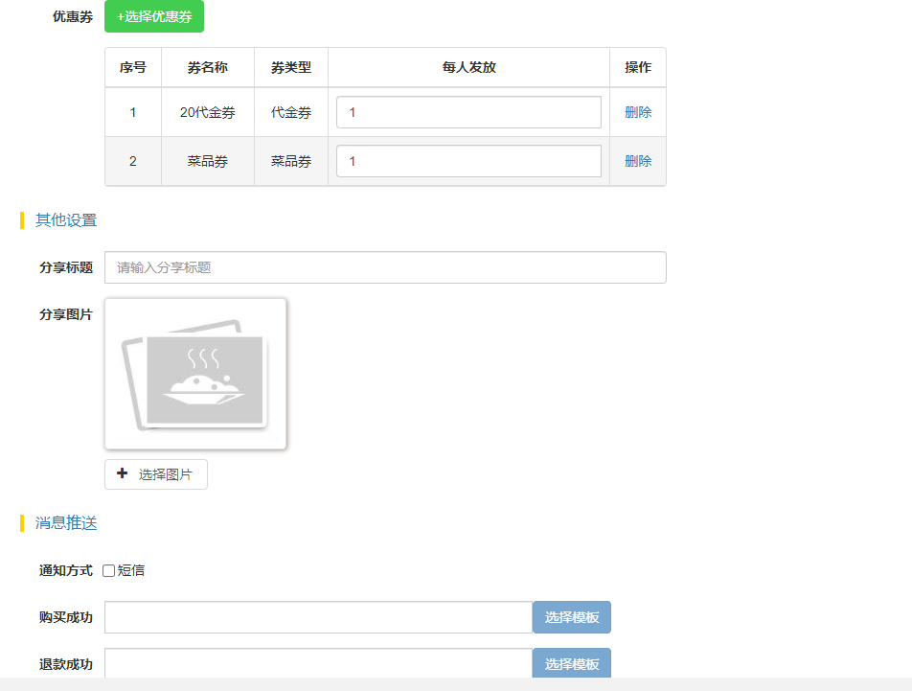Click the 消息推送 section heading
The image size is (912, 691).
click(x=66, y=523)
